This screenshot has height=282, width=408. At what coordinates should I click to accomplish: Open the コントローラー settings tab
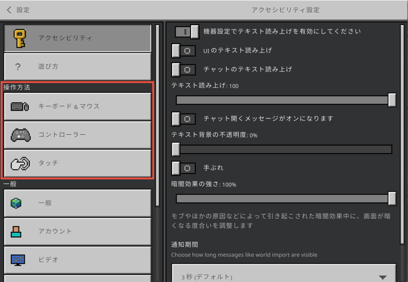click(78, 135)
